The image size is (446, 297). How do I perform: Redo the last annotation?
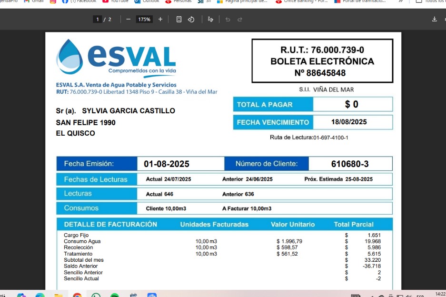click(x=239, y=20)
